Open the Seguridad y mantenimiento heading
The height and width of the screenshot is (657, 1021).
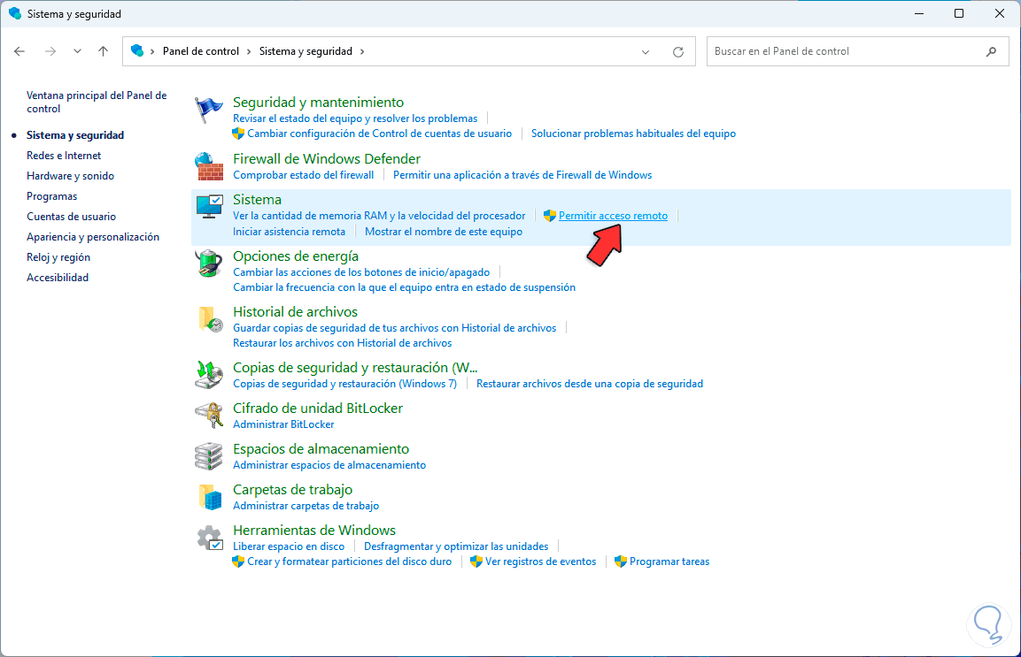coord(319,102)
